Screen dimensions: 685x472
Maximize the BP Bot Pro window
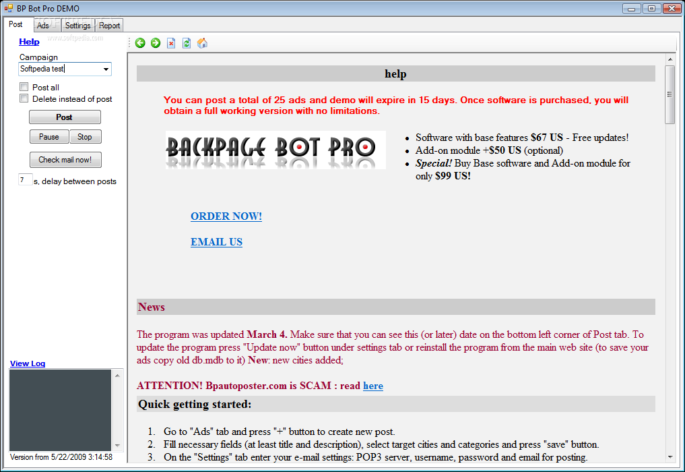click(651, 8)
